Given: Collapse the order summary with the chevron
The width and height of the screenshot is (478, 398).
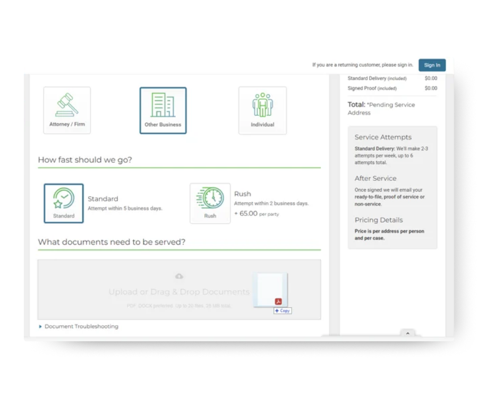Looking at the screenshot, I should click(408, 333).
